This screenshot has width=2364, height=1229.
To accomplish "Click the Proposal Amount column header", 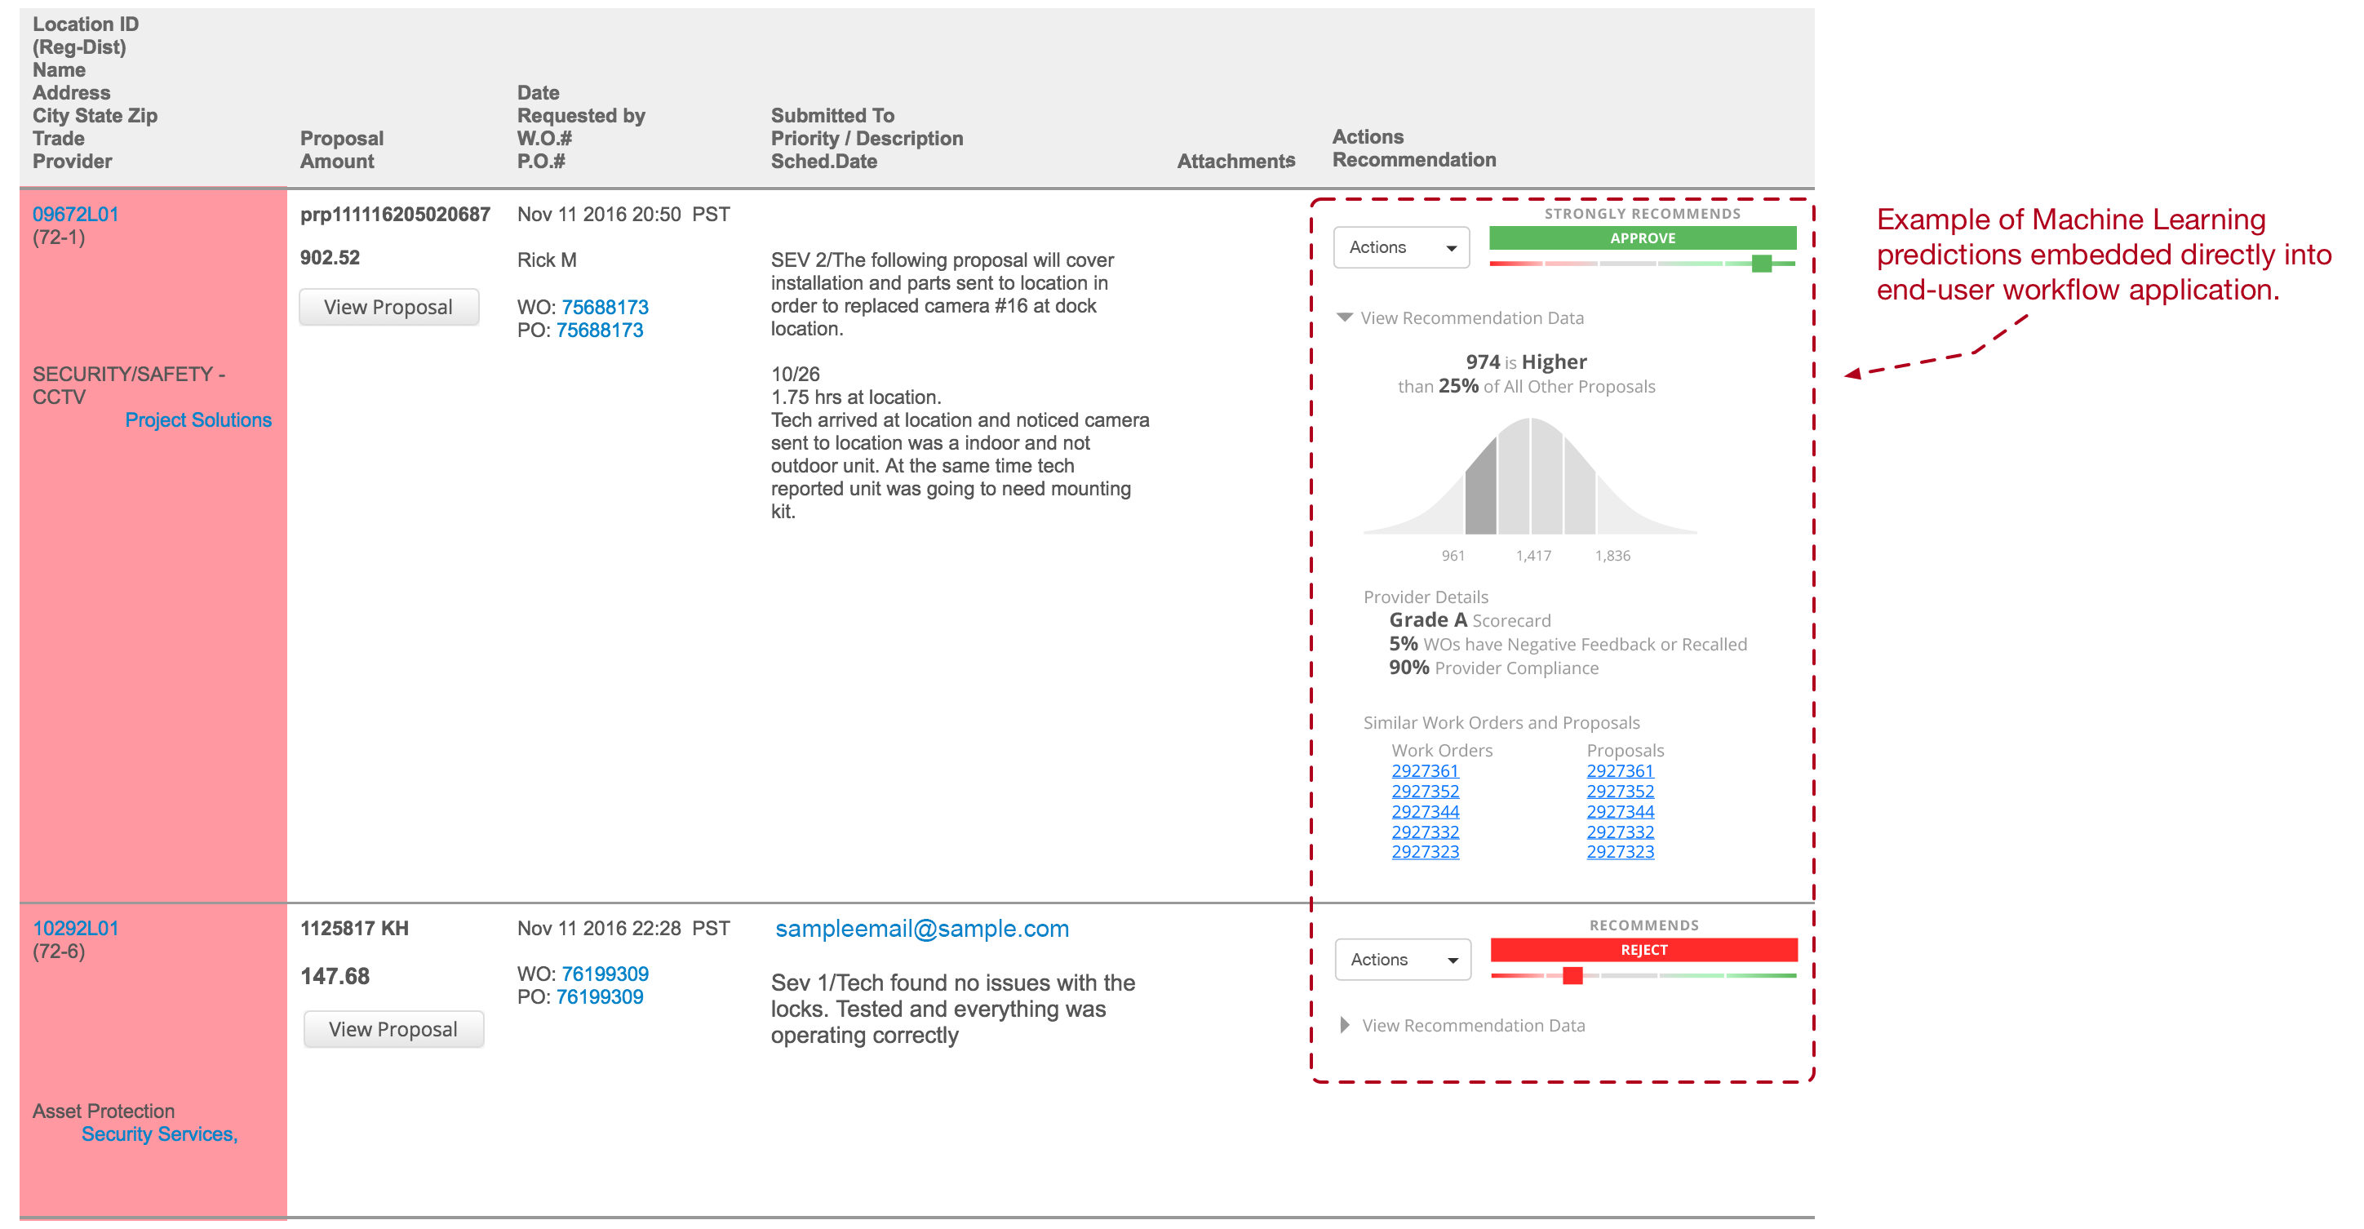I will coord(341,149).
